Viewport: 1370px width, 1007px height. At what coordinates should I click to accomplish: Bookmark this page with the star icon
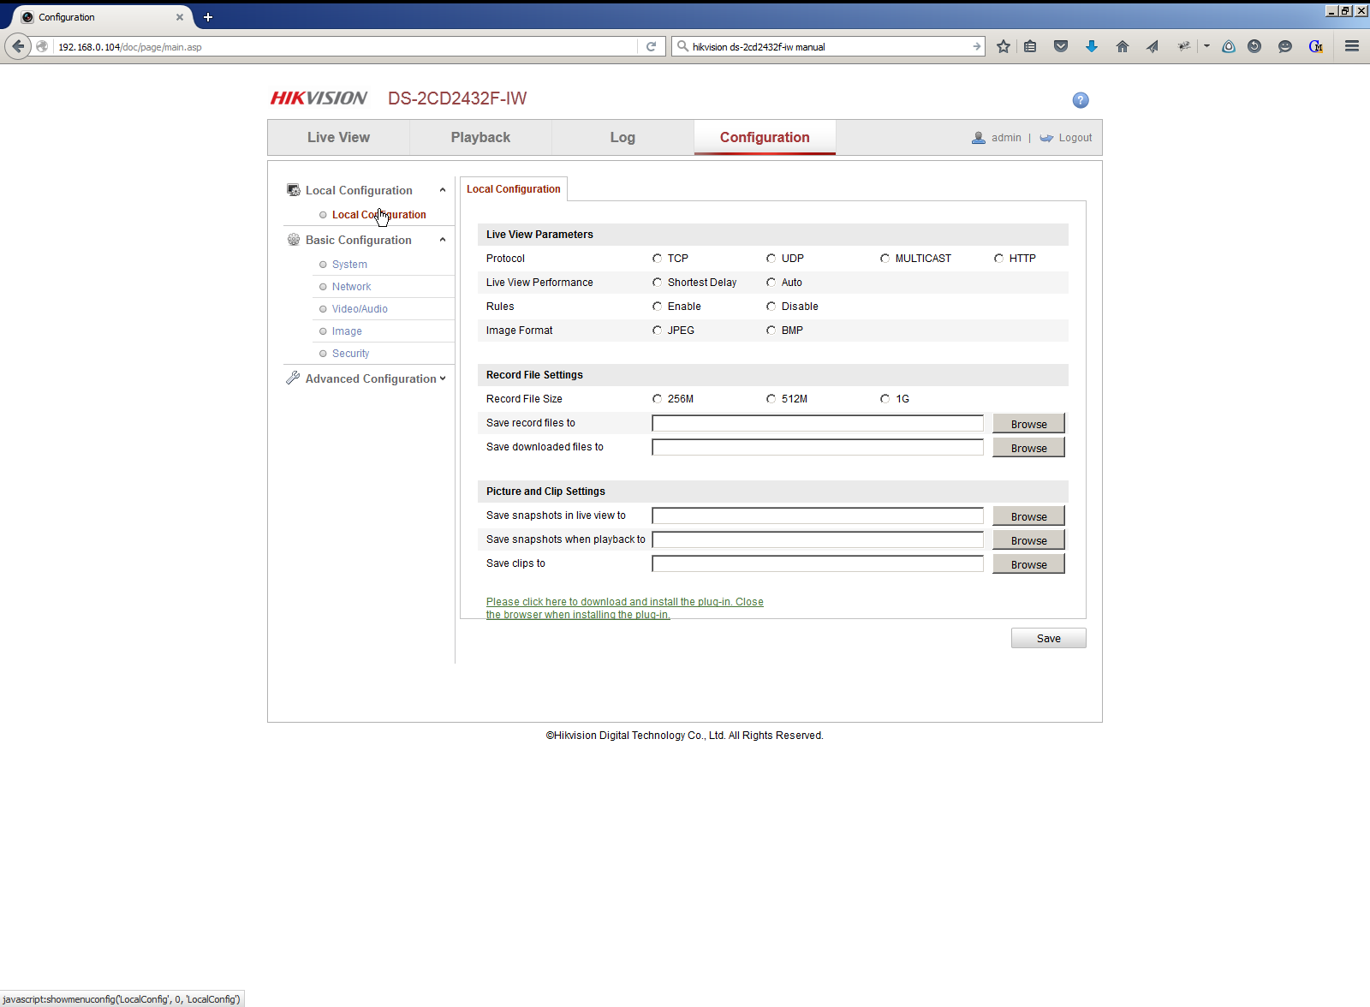[x=1004, y=46]
